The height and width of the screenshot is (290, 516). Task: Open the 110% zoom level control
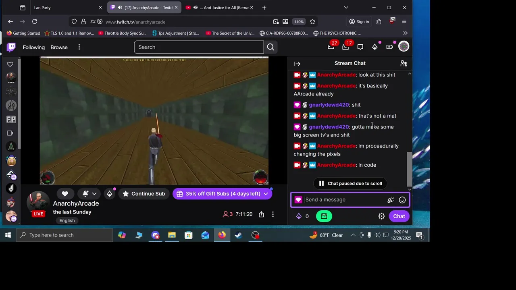point(299,22)
